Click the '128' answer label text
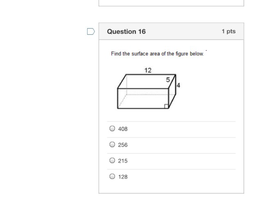The image size is (272, 208). tap(123, 177)
